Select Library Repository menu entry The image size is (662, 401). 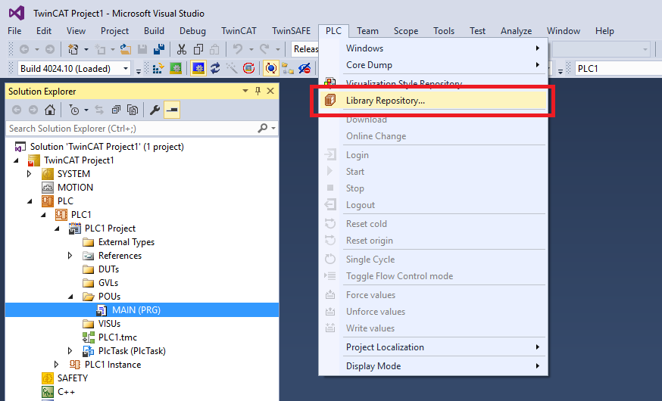click(x=386, y=101)
